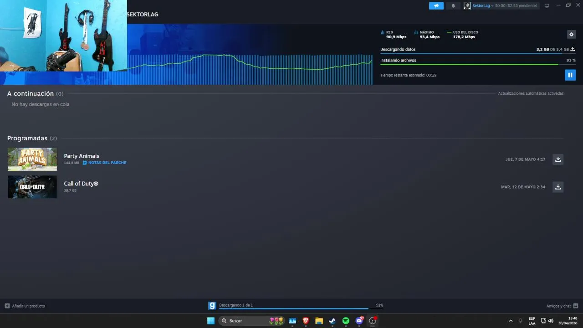The width and height of the screenshot is (583, 328).
Task: Open the Friends and chat icon
Action: [x=576, y=306]
